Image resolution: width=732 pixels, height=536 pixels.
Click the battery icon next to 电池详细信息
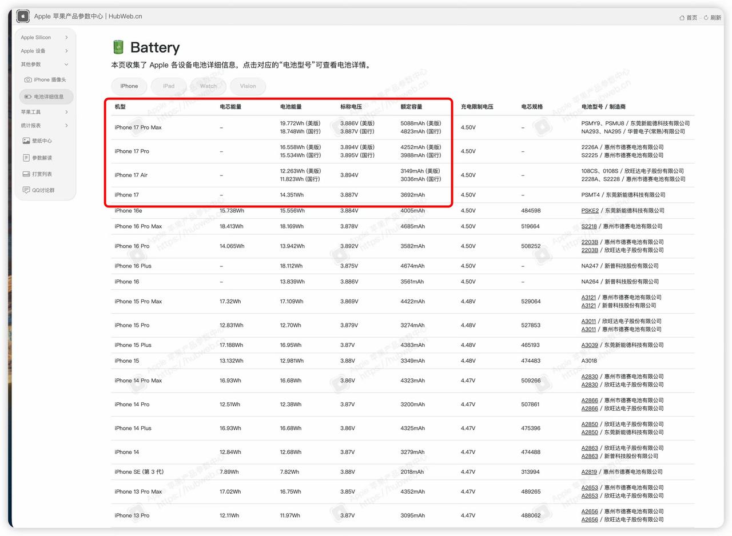[x=28, y=97]
